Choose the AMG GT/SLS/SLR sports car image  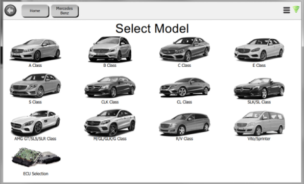(35, 123)
